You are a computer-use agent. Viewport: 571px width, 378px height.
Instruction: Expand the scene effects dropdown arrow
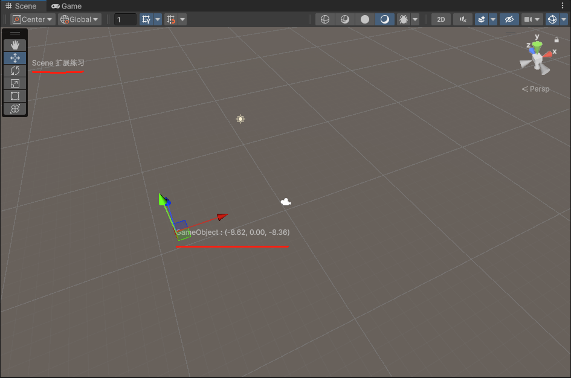[493, 19]
